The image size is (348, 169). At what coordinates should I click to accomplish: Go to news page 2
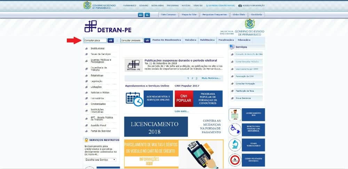[x=192, y=78]
